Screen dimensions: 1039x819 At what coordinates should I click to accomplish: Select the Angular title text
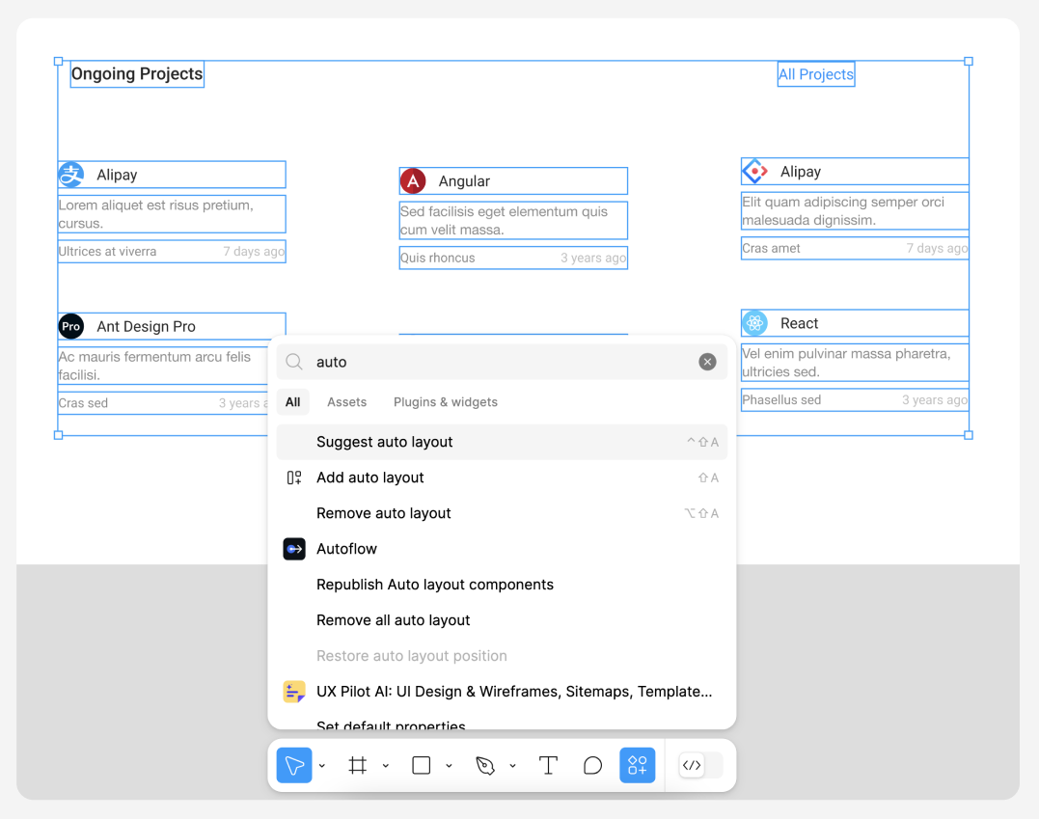464,181
